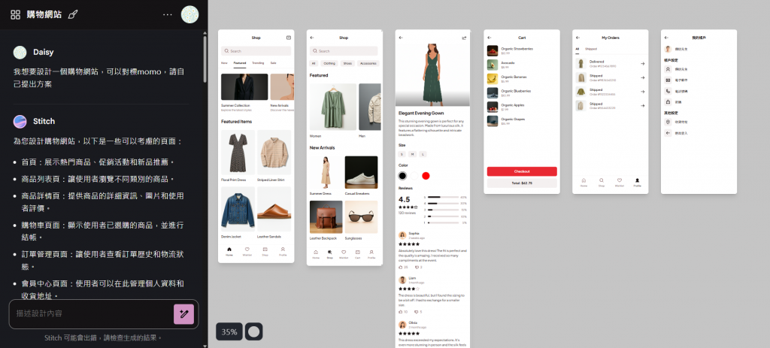The width and height of the screenshot is (770, 348).
Task: Click thumbs-down icon under Liam's review
Action: (417, 312)
